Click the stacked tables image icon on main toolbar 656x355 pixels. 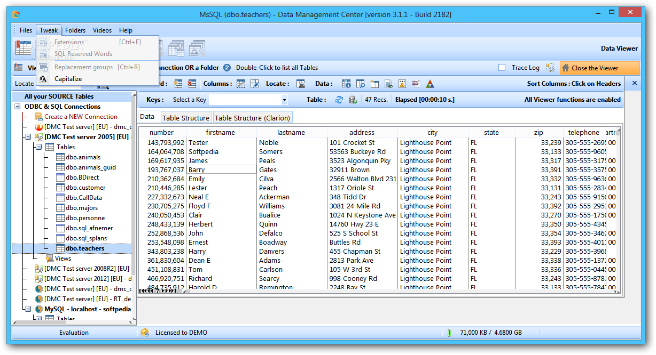(197, 48)
